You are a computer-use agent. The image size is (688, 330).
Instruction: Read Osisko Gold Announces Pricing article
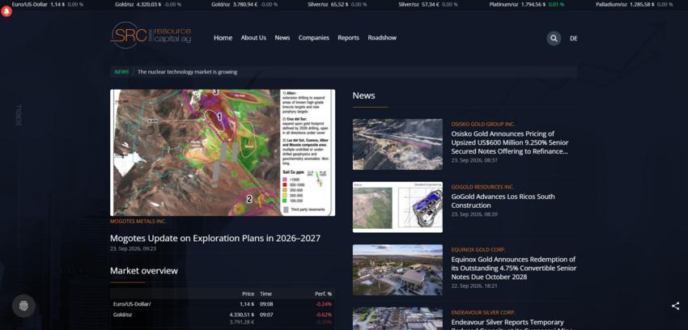point(510,142)
